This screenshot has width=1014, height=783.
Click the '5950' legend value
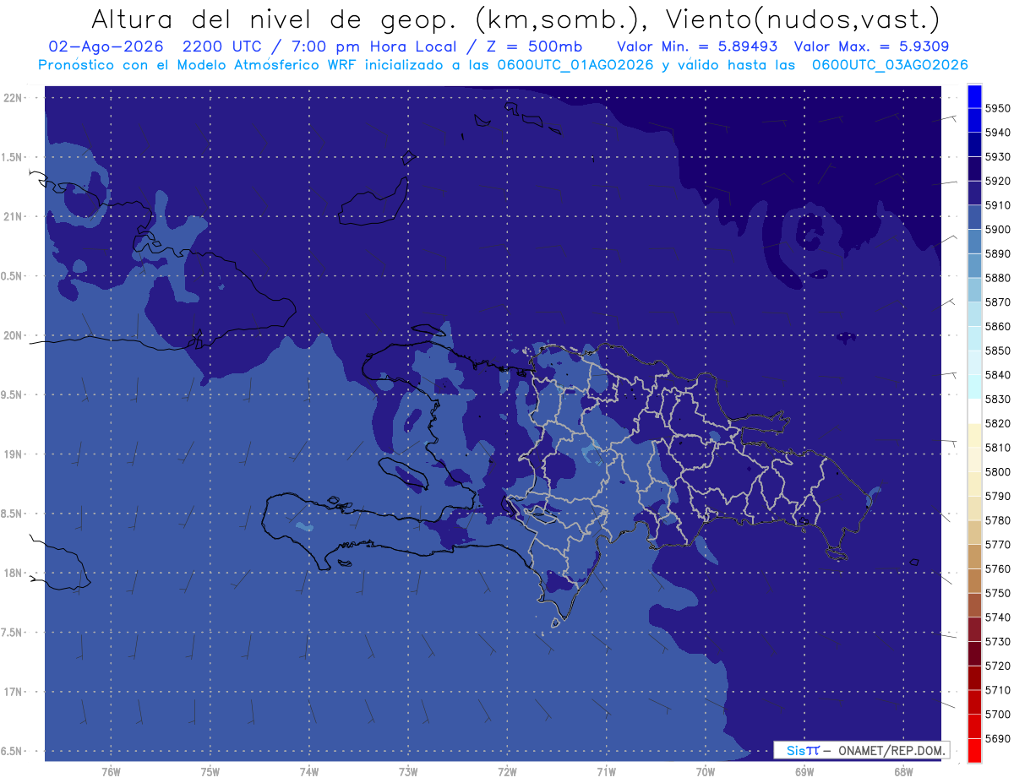pos(997,108)
